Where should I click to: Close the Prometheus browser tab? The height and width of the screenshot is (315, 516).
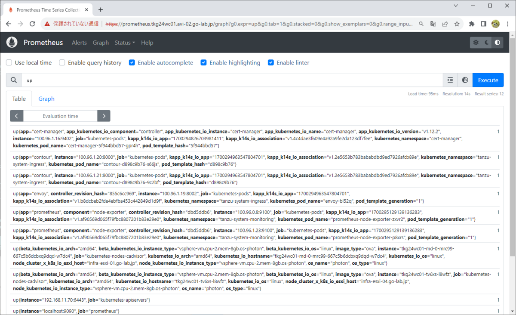[86, 9]
